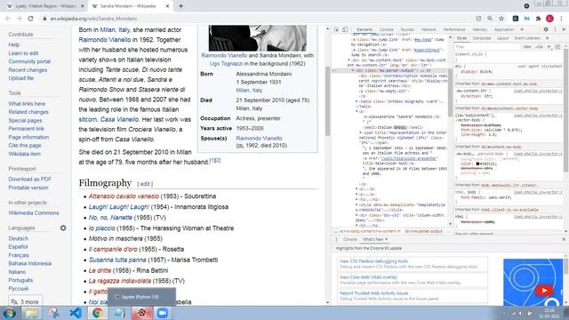Open Visual Studio Code from the taskbar
Screen dimensions: 569x320
coord(75,313)
